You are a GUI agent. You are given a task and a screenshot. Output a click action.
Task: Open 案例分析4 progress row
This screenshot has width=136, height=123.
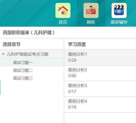(100, 105)
